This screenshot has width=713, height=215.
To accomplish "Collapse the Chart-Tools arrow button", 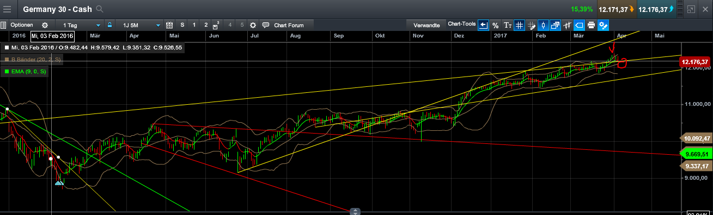I will (x=483, y=25).
